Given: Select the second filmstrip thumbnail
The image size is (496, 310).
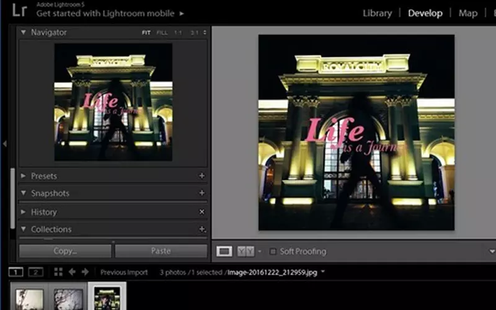Looking at the screenshot, I should click(68, 299).
